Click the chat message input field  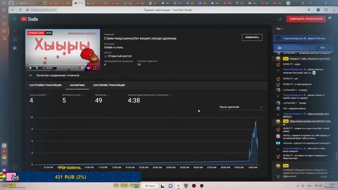coord(305,173)
